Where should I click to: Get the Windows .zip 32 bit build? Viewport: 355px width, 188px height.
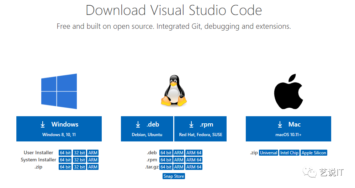coord(79,167)
